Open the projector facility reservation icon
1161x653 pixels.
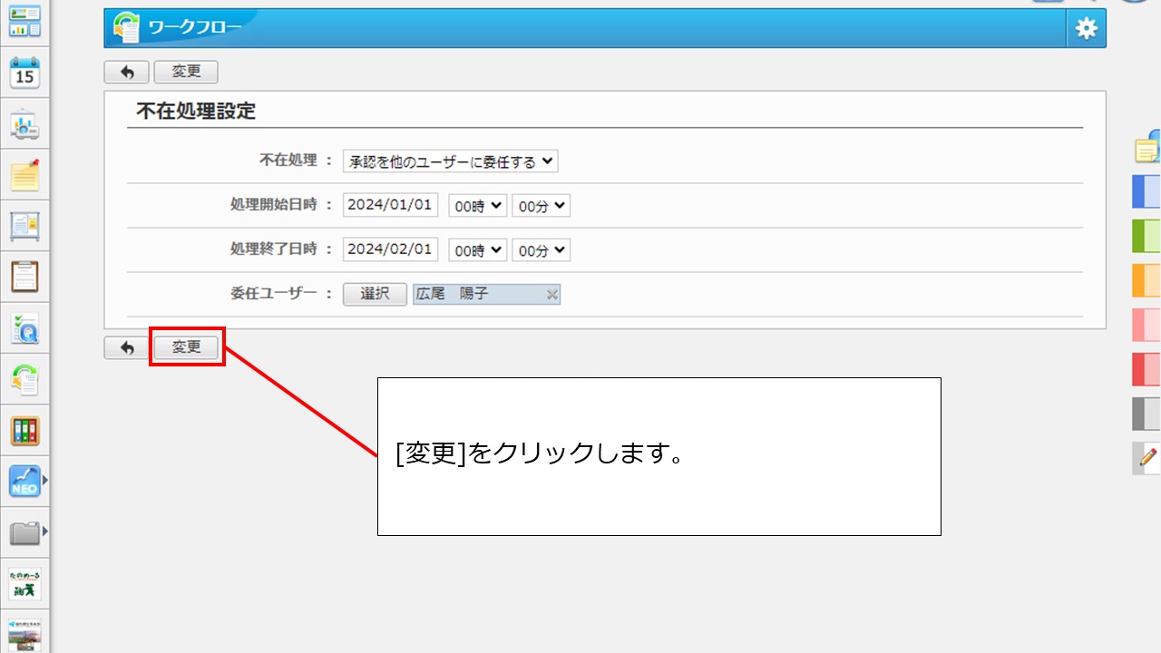coord(24,124)
